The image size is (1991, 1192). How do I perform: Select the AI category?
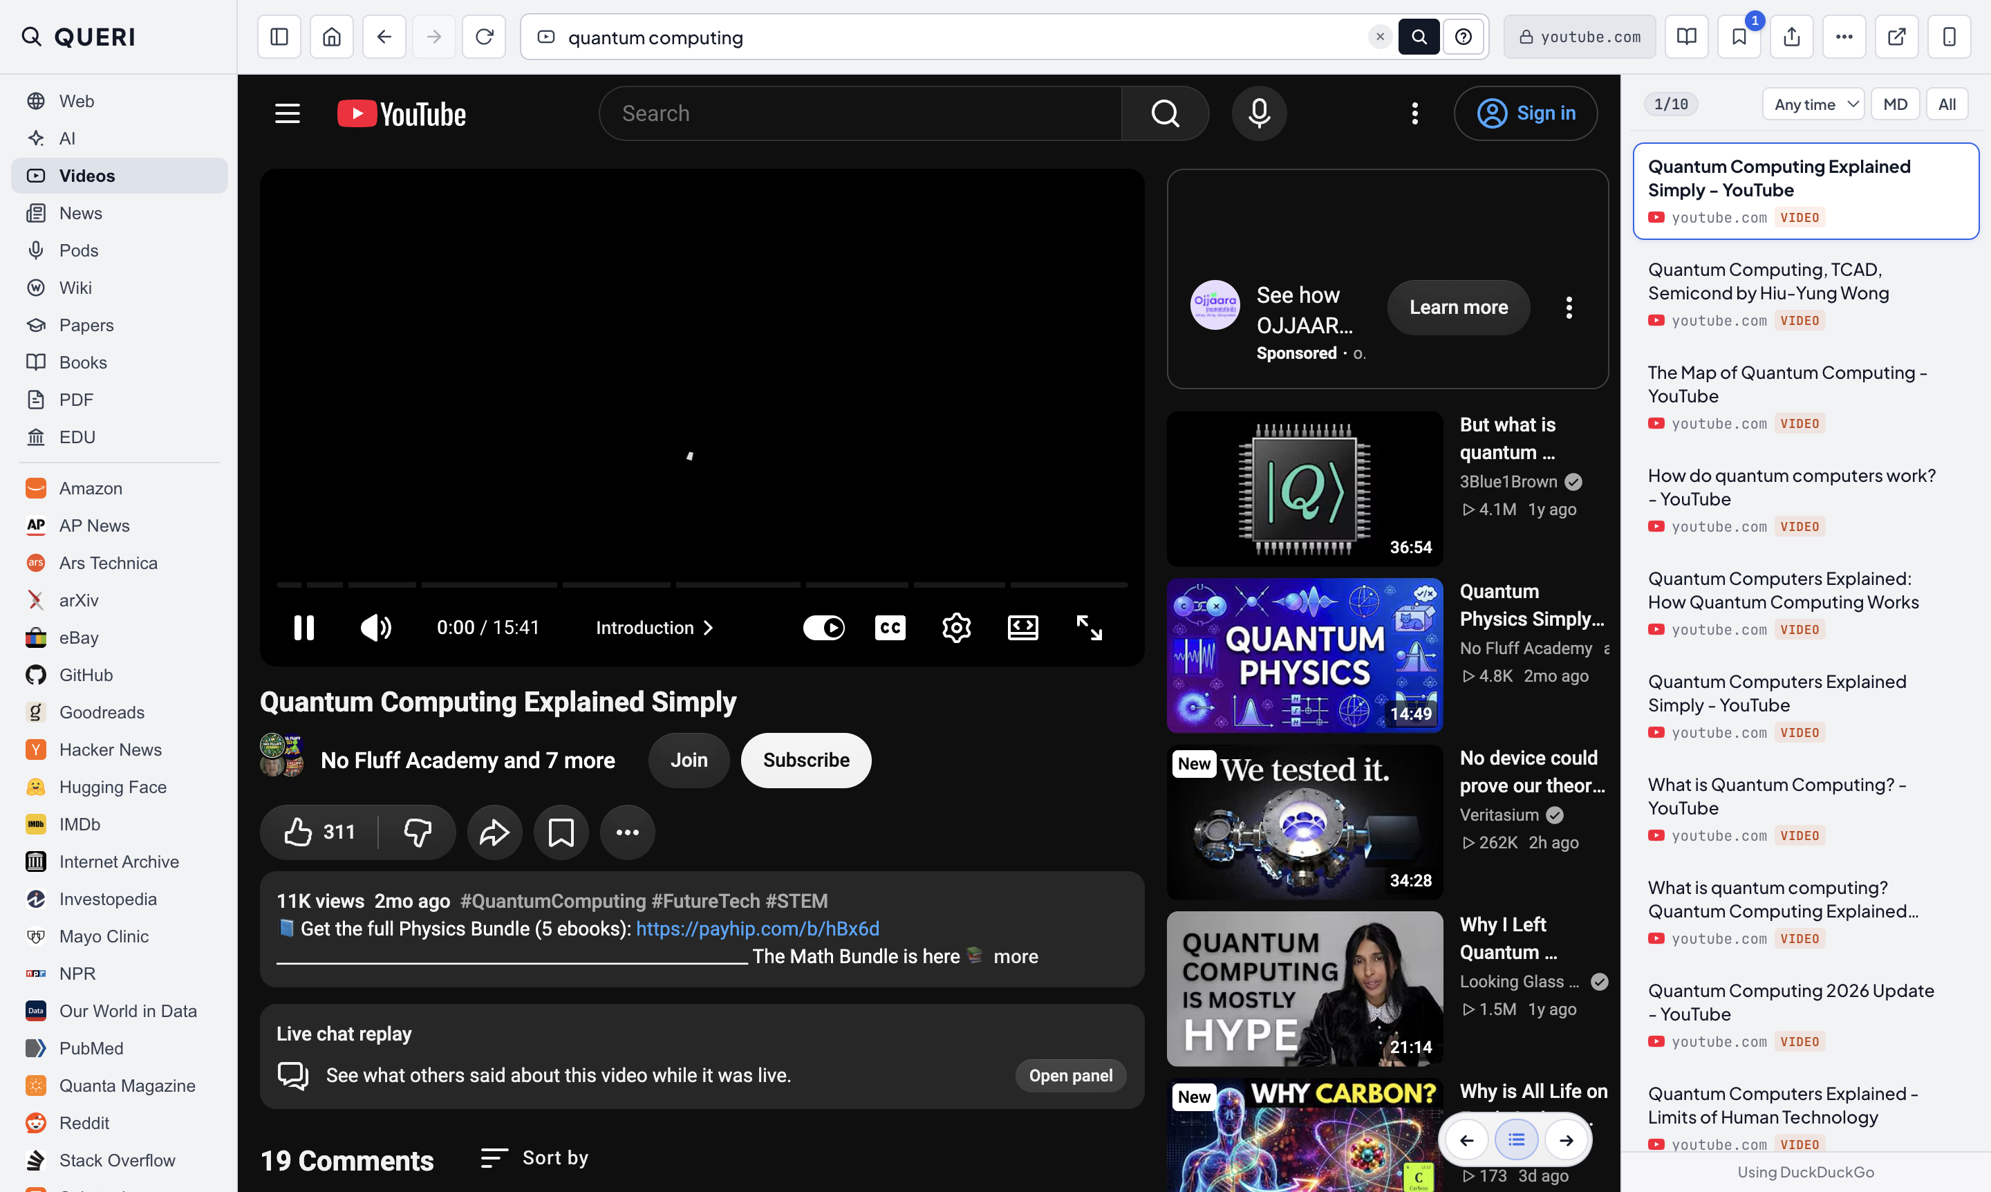[119, 138]
